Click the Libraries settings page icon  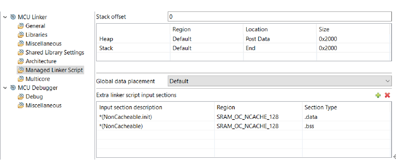21,35
